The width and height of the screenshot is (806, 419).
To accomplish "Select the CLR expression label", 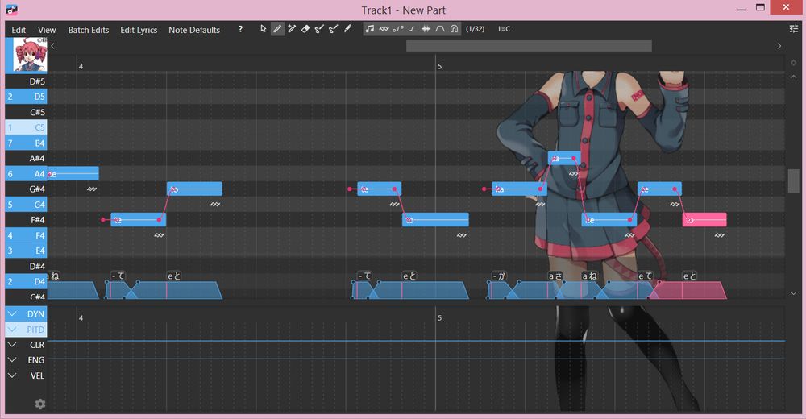I will click(x=37, y=344).
